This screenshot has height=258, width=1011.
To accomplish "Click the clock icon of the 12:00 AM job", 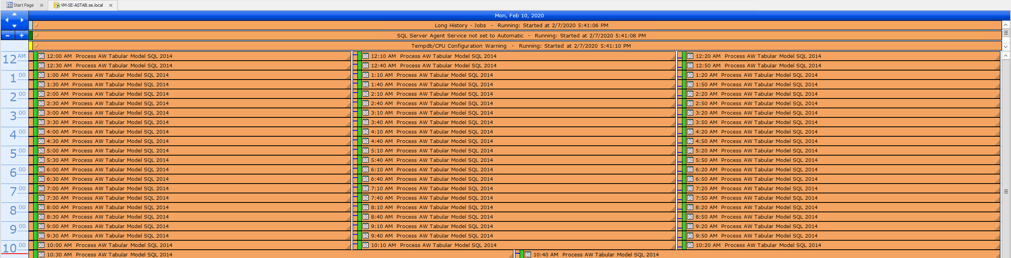I will click(x=41, y=56).
